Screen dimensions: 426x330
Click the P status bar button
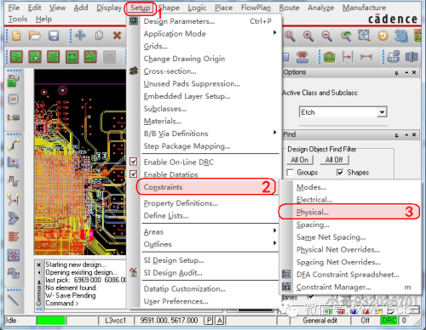tap(209, 321)
